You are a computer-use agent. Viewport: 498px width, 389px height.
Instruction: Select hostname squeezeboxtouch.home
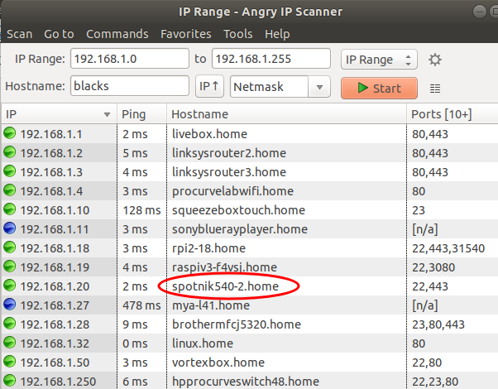(238, 210)
